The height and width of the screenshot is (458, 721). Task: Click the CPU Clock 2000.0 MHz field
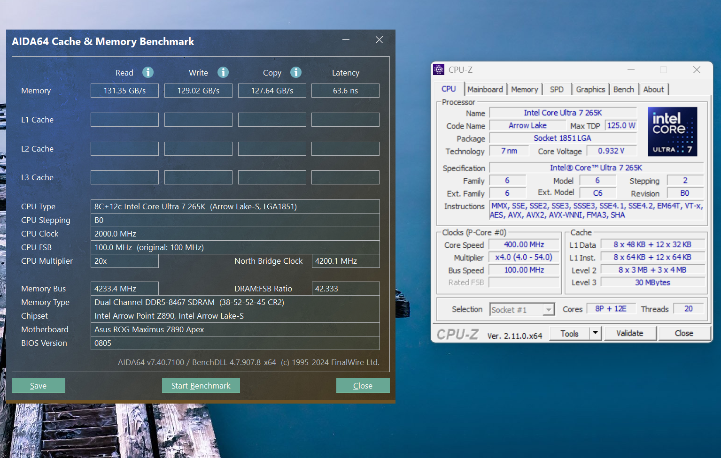[x=235, y=234]
